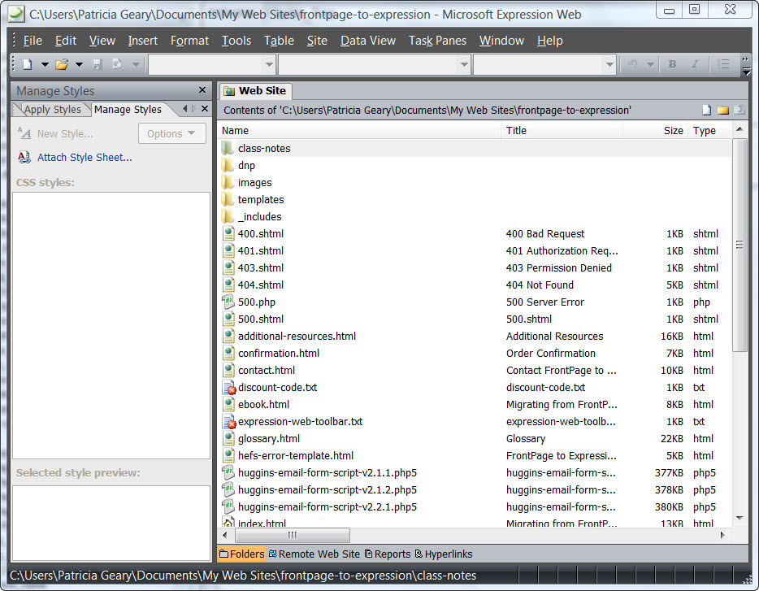
Task: Select the class-notes folder
Action: (263, 149)
